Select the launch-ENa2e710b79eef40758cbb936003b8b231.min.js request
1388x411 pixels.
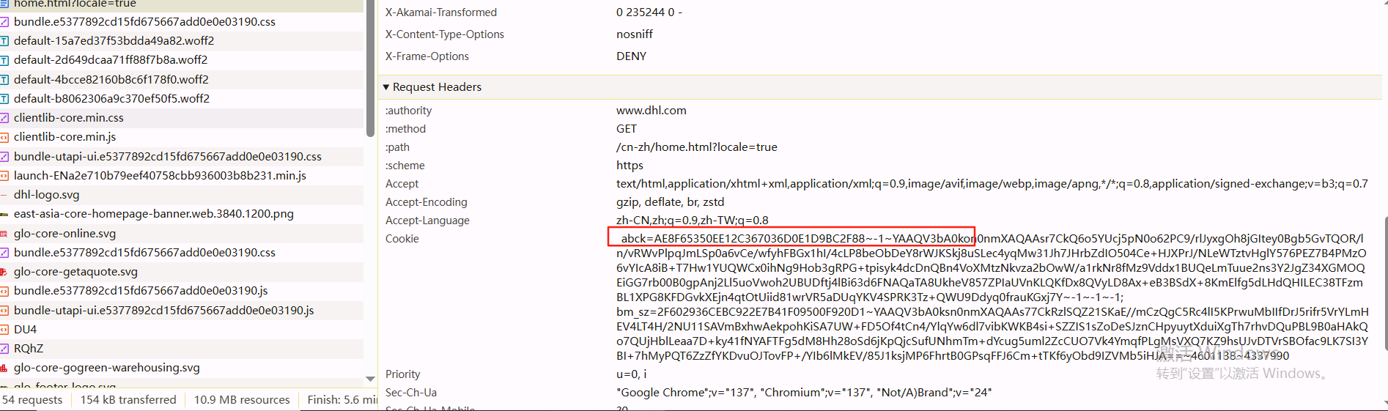(x=182, y=176)
